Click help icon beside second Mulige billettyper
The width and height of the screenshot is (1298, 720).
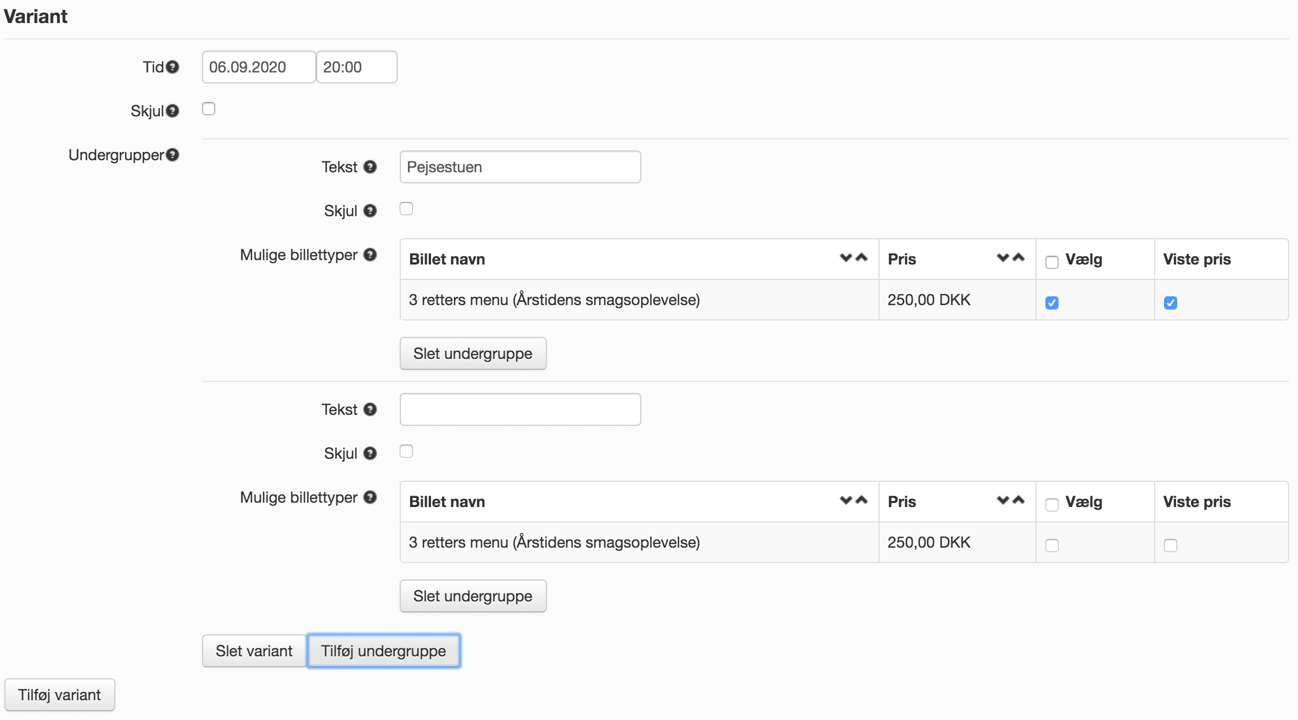tap(370, 497)
